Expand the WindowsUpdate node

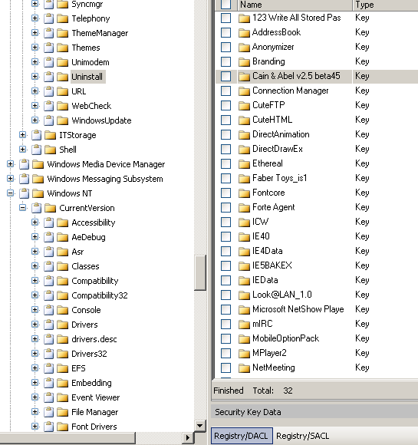pos(35,120)
